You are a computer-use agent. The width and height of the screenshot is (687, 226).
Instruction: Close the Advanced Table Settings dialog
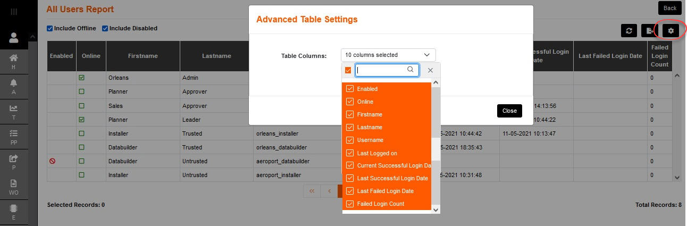coord(509,111)
